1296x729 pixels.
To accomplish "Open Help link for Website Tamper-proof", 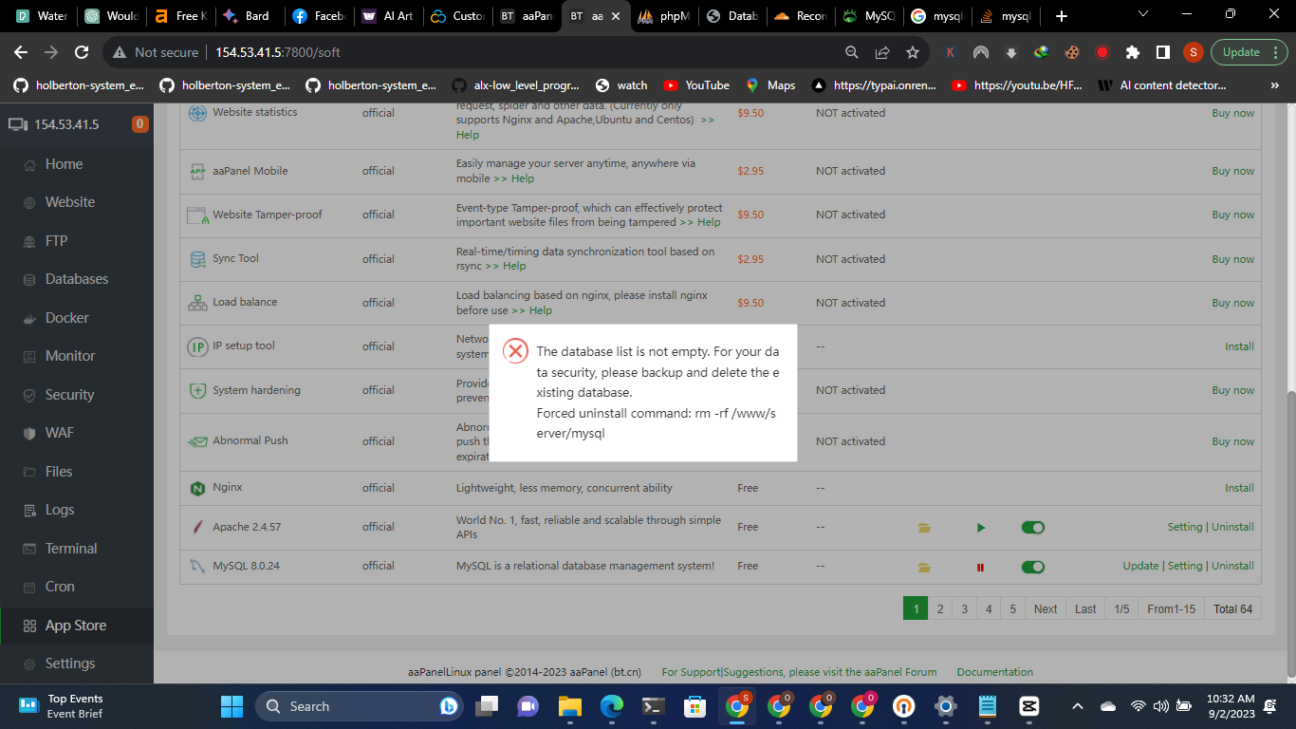I will 700,222.
